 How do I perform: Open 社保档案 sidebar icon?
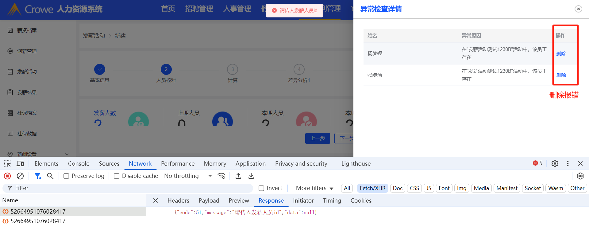pos(10,113)
